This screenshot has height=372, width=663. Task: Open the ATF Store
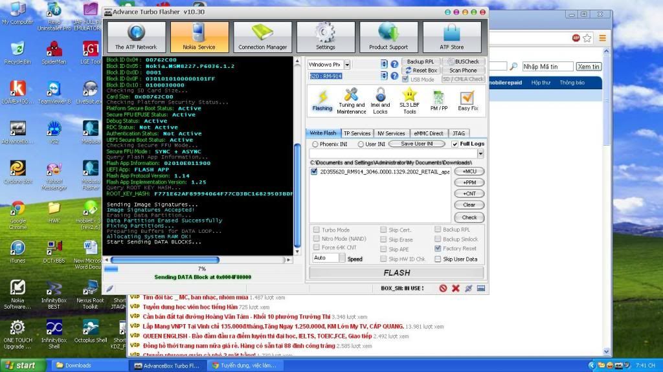(x=451, y=38)
